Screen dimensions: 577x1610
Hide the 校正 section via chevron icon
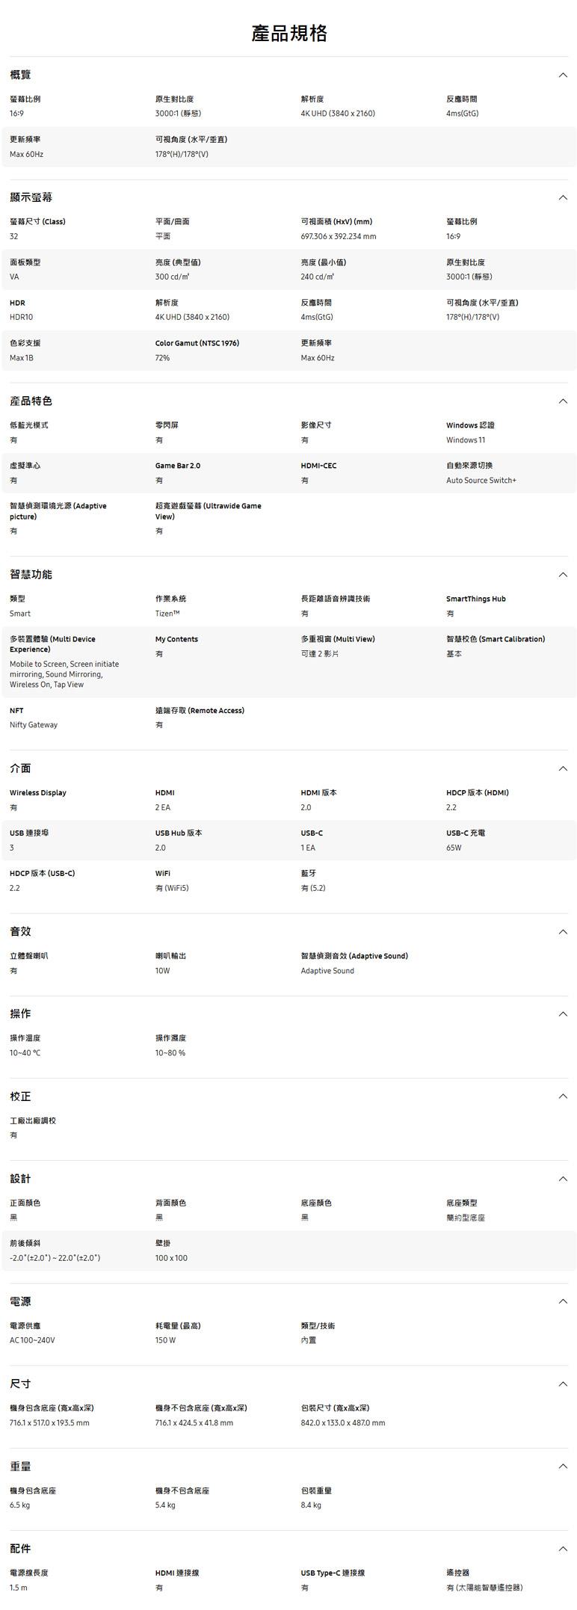(x=563, y=1097)
